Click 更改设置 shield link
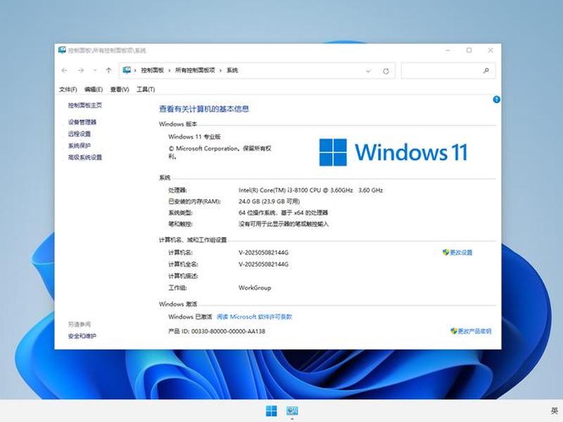Image resolution: width=563 pixels, height=422 pixels. 457,252
